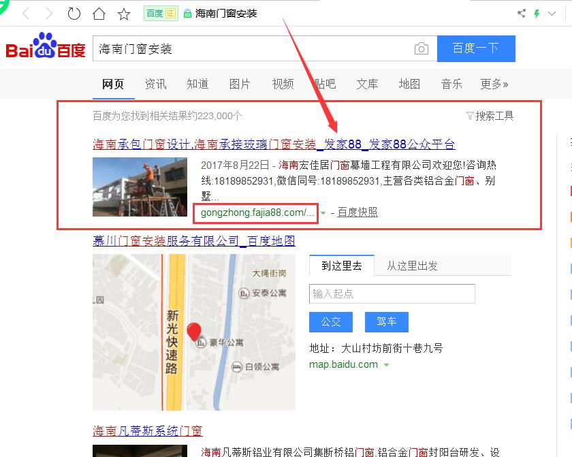The width and height of the screenshot is (572, 457).
Task: Click the construction photo thumbnail of first result
Action: 140,187
